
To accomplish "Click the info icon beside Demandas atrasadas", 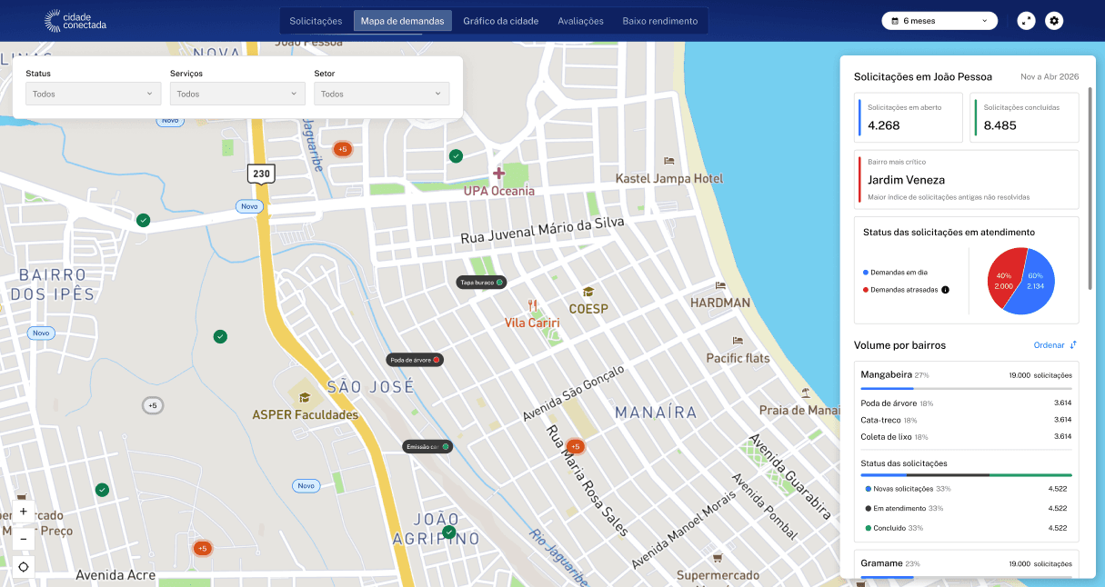I will (945, 290).
